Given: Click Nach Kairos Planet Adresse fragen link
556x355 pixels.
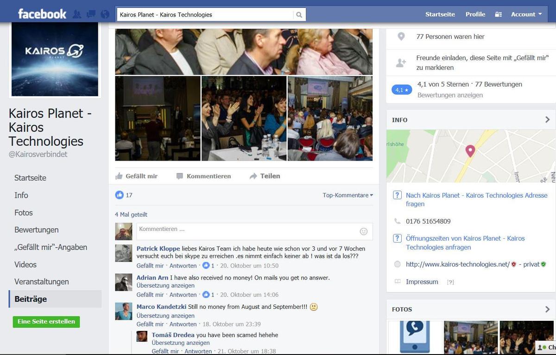Looking at the screenshot, I should tap(477, 199).
